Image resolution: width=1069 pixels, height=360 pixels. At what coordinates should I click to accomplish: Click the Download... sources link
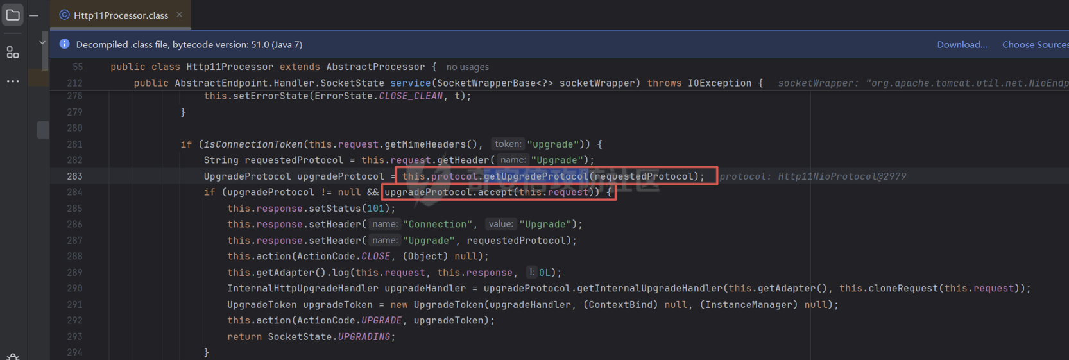tap(961, 44)
